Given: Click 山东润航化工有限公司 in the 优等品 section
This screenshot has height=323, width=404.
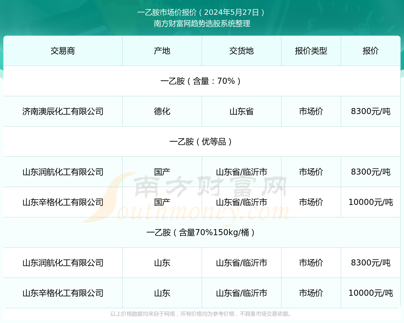Looking at the screenshot, I should (63, 172).
